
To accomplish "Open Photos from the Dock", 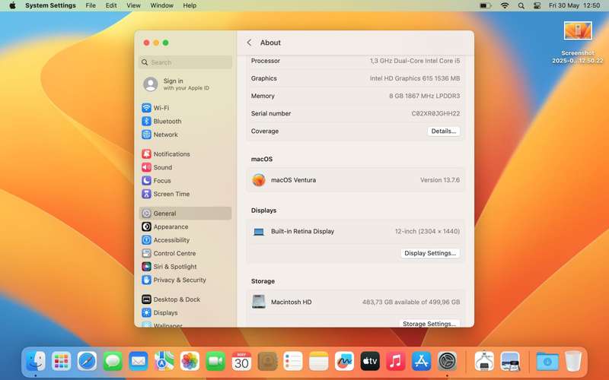I will [x=190, y=362].
